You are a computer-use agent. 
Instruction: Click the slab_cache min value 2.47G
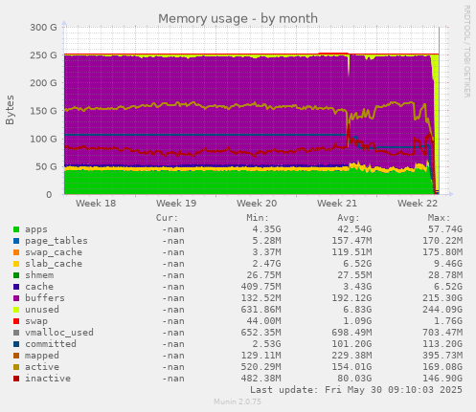(x=266, y=264)
